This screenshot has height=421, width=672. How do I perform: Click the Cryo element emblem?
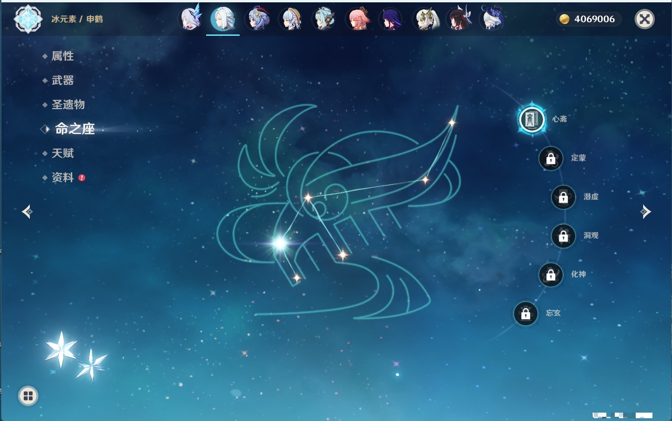pos(28,19)
